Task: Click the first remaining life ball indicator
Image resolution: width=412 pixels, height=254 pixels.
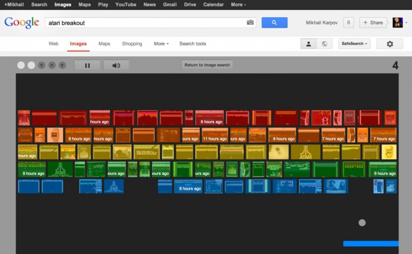Action: pyautogui.click(x=21, y=65)
